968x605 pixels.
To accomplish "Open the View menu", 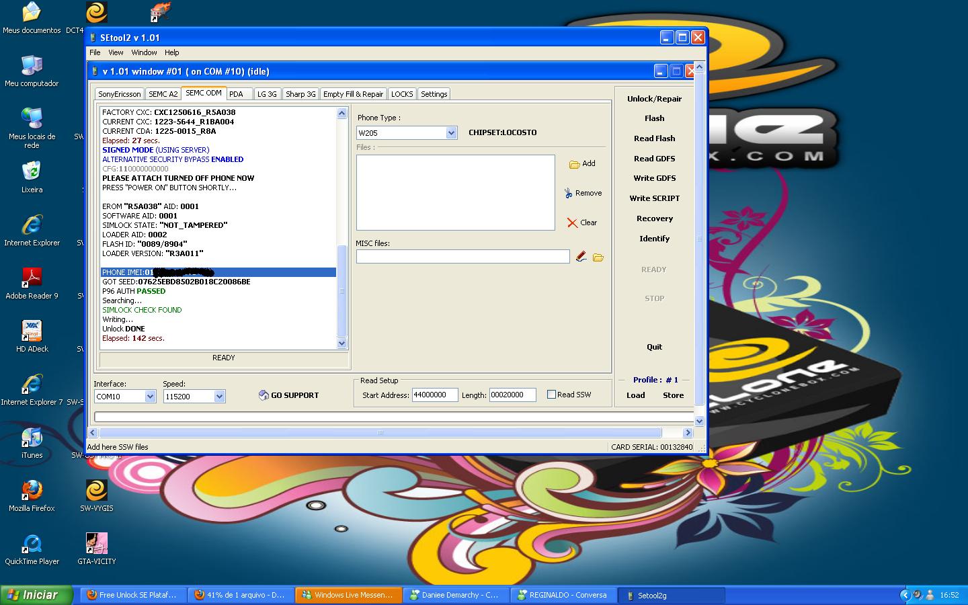I will [x=116, y=52].
